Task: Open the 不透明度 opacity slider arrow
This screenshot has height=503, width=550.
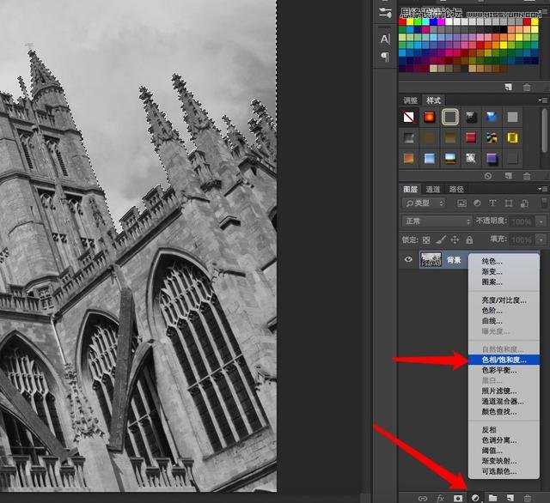Action: 541,221
